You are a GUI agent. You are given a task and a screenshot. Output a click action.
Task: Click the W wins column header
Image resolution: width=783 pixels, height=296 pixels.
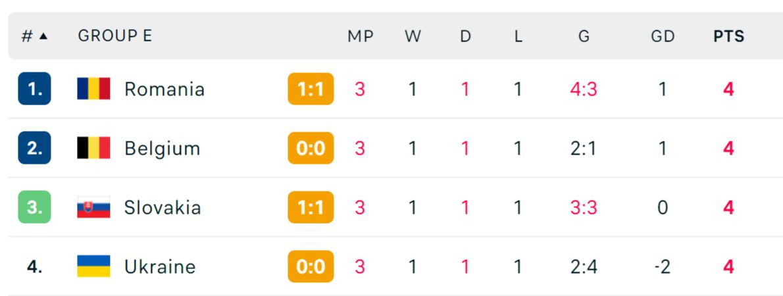413,36
